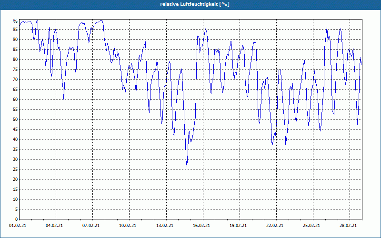The height and width of the screenshot is (238, 381).
Task: Click the y-axis value 5
Action: (x=16, y=209)
